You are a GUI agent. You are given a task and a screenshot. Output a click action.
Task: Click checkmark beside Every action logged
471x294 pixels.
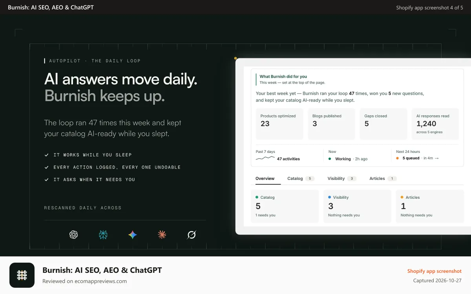pos(47,167)
